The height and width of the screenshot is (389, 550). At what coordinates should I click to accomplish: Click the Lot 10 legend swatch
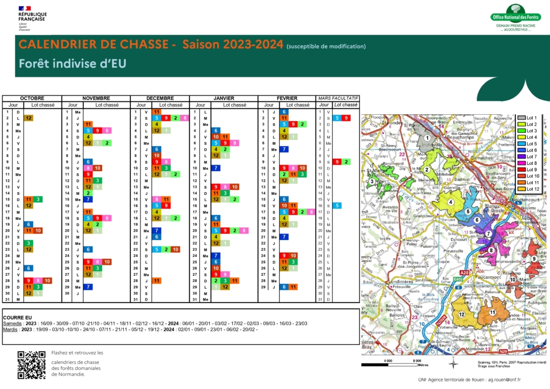click(x=522, y=176)
